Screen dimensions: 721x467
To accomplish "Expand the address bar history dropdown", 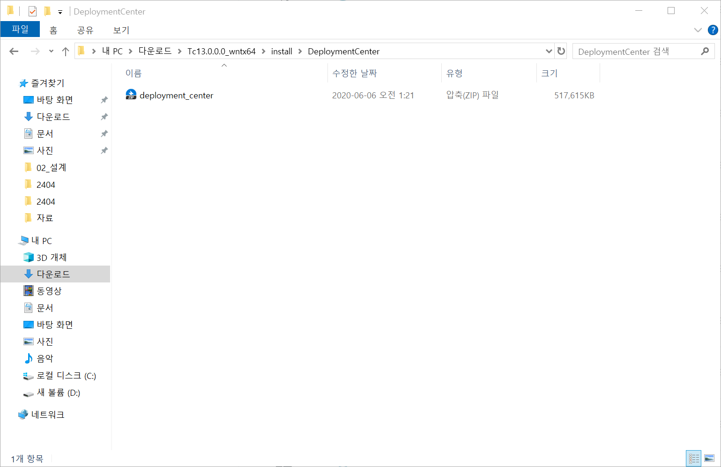I will coord(548,51).
